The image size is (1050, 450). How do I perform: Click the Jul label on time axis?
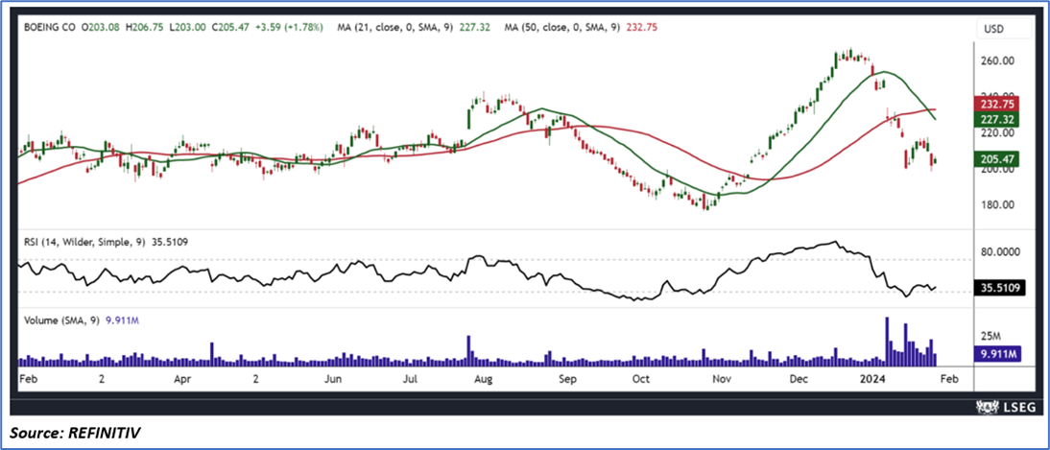[410, 379]
